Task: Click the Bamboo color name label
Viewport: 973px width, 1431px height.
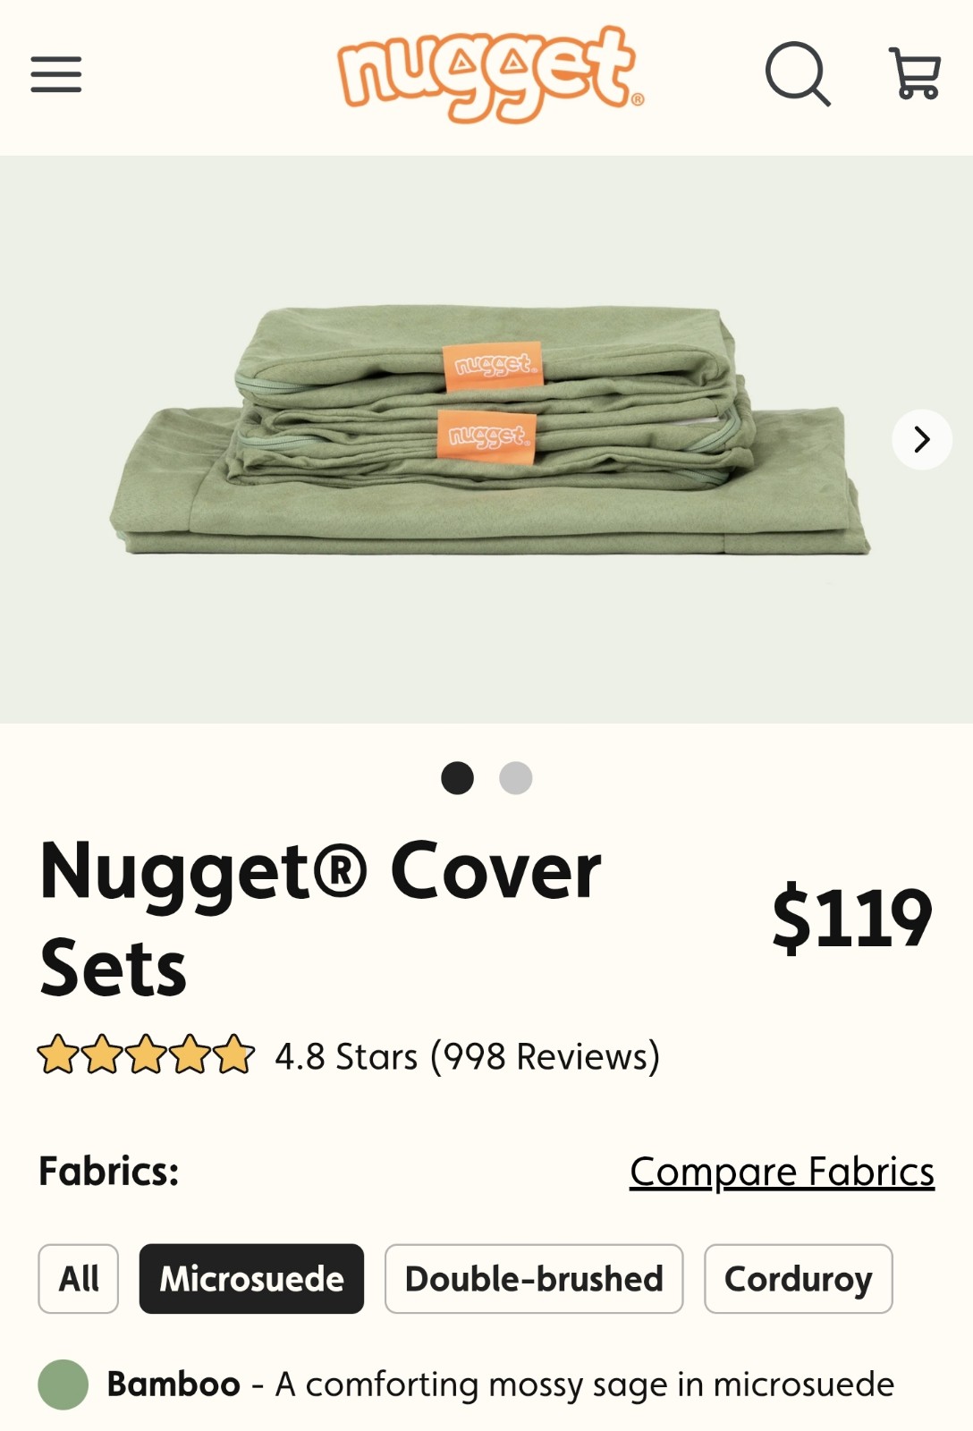Action: [x=173, y=1384]
